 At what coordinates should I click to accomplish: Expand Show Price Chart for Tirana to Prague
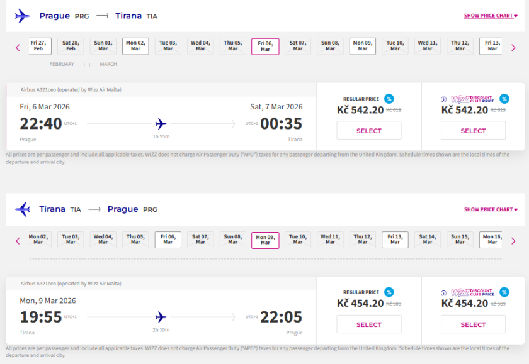coord(491,209)
